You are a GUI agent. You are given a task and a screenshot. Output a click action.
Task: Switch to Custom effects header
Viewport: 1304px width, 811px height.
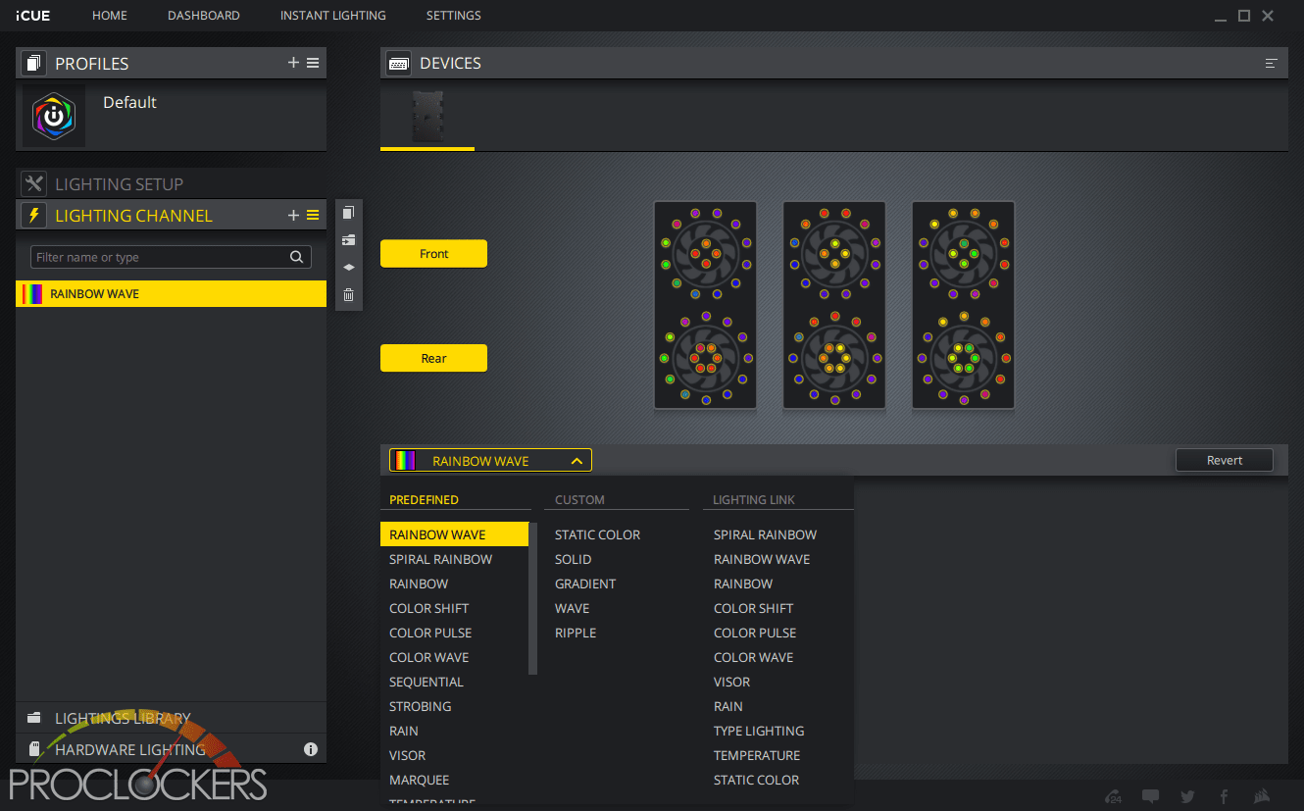(x=579, y=500)
